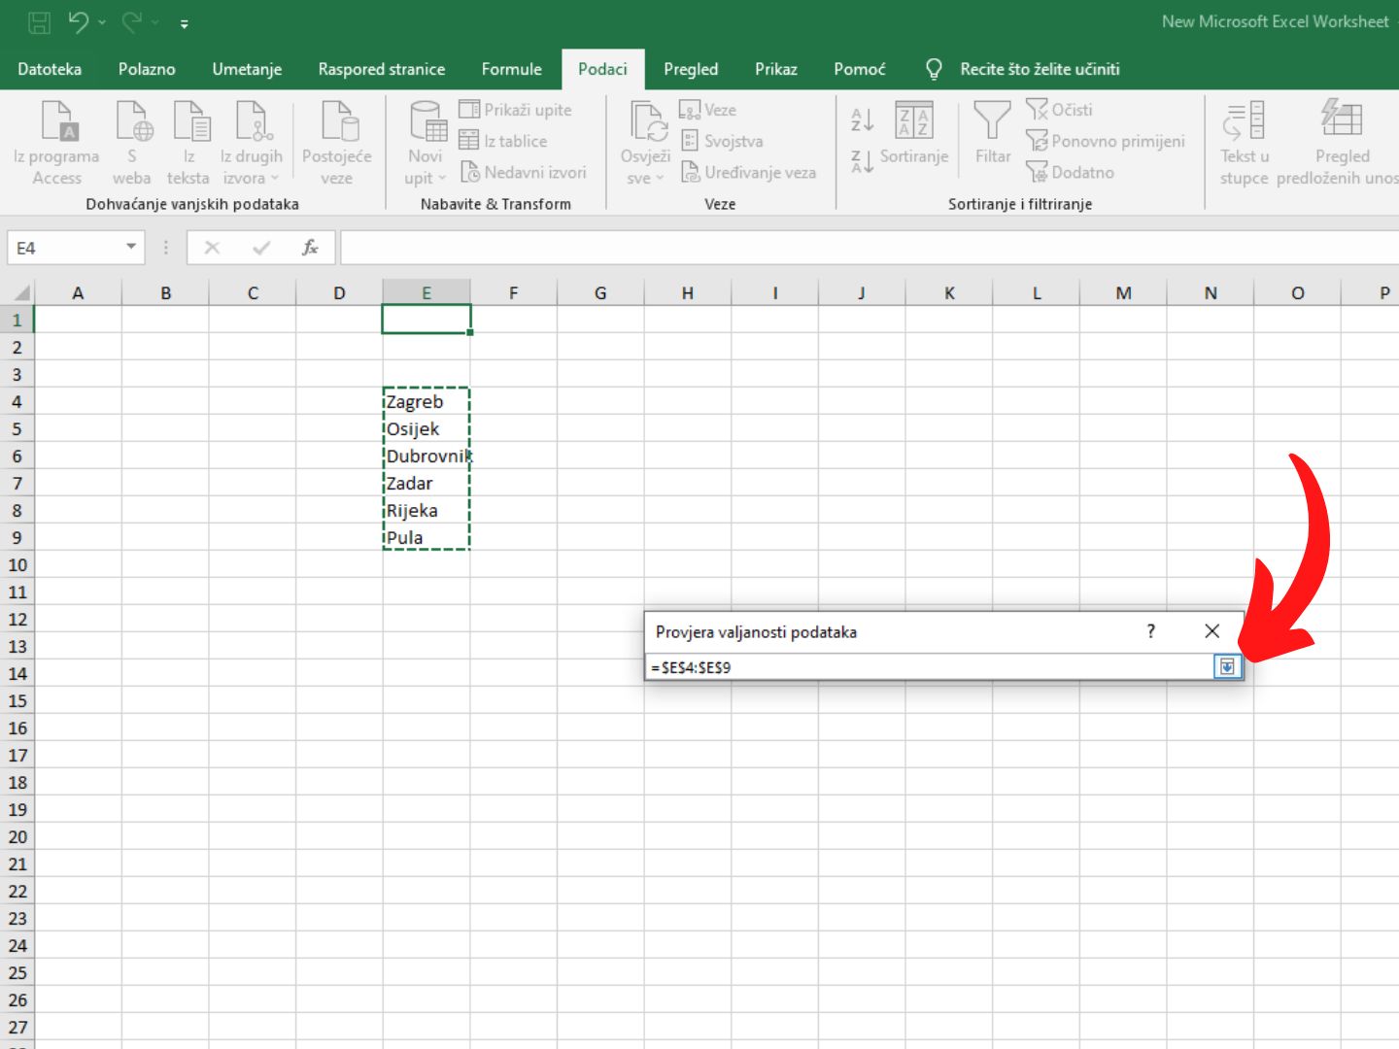Switch to the Prikaz tab

[x=776, y=69]
